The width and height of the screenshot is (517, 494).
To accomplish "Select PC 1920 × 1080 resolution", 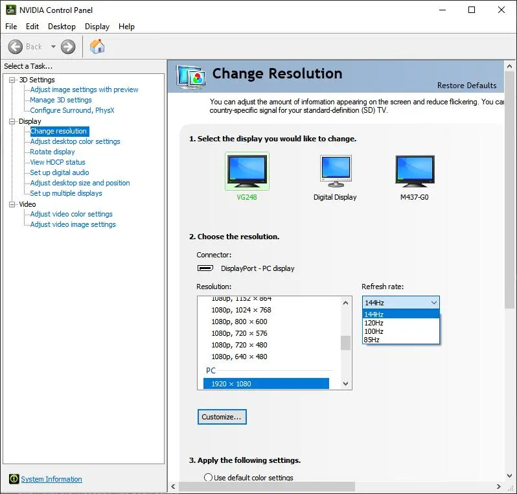I will point(266,384).
